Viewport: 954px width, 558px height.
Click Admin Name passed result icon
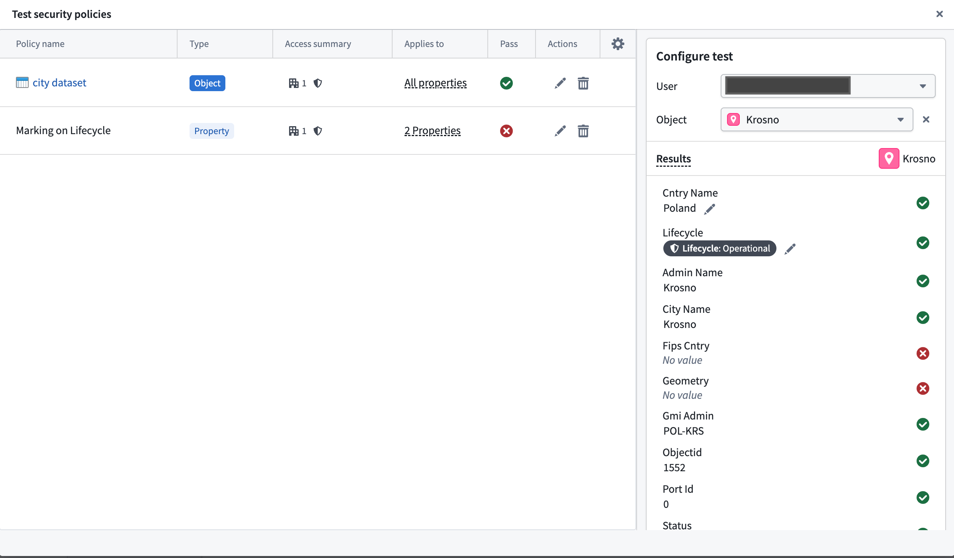tap(923, 281)
